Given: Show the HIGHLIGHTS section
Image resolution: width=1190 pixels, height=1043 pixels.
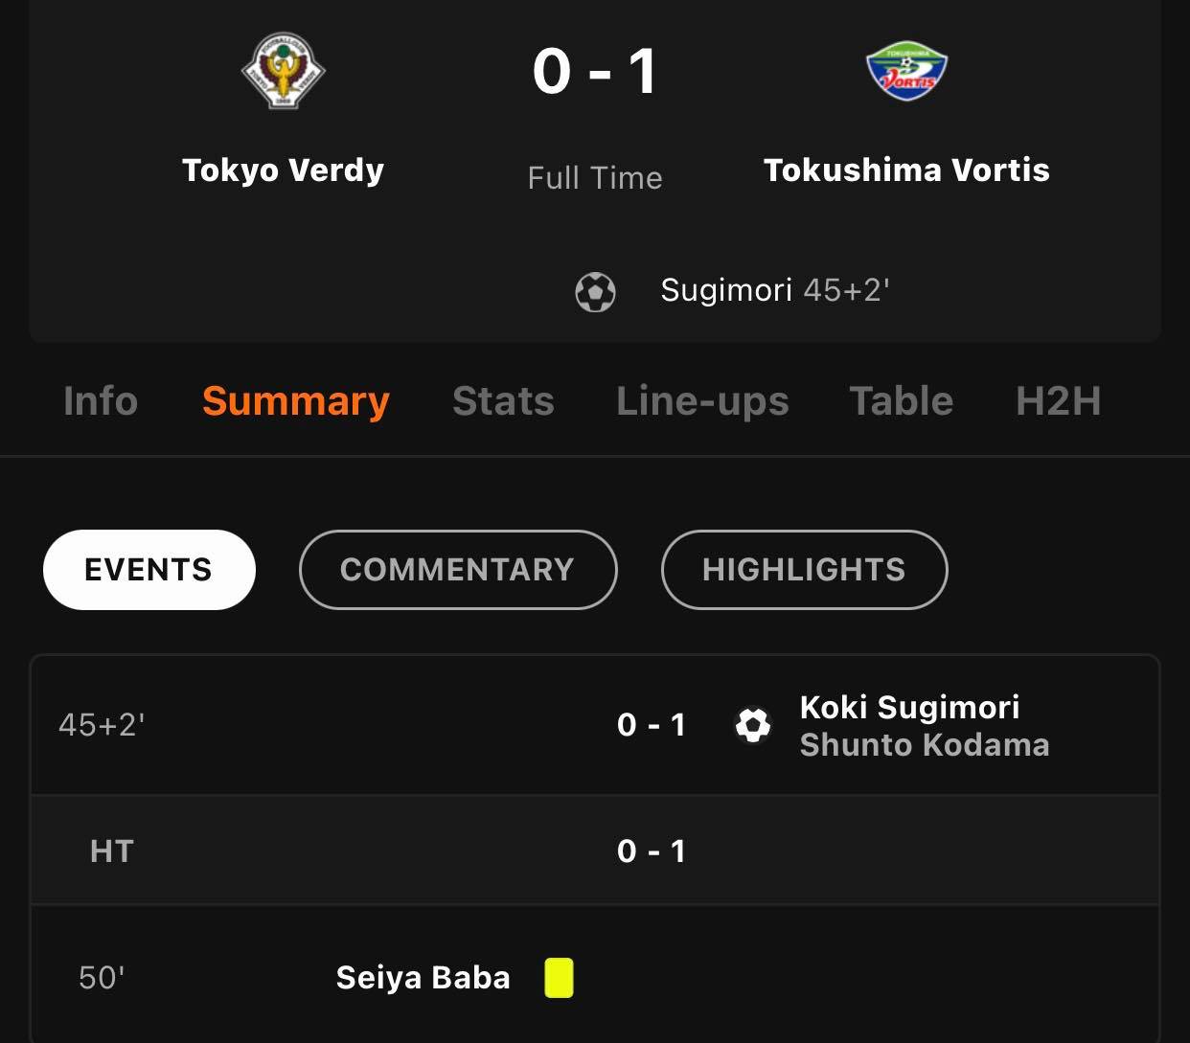Looking at the screenshot, I should 804,570.
